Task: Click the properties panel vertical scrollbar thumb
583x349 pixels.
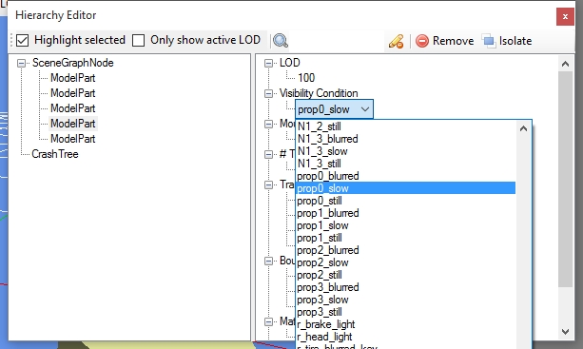Action: 565,179
